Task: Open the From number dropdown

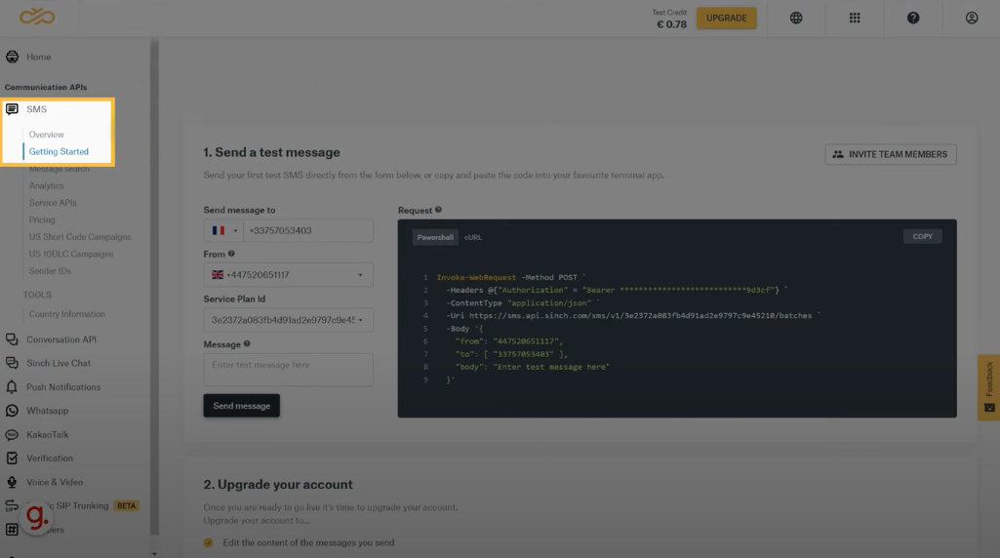Action: pyautogui.click(x=288, y=275)
